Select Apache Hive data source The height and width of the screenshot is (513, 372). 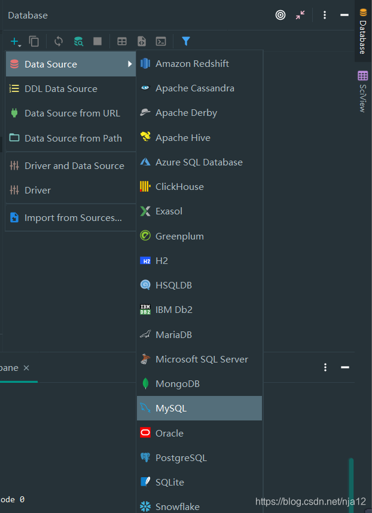click(199, 137)
